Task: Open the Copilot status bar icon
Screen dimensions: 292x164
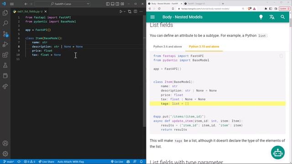Action: point(128,162)
